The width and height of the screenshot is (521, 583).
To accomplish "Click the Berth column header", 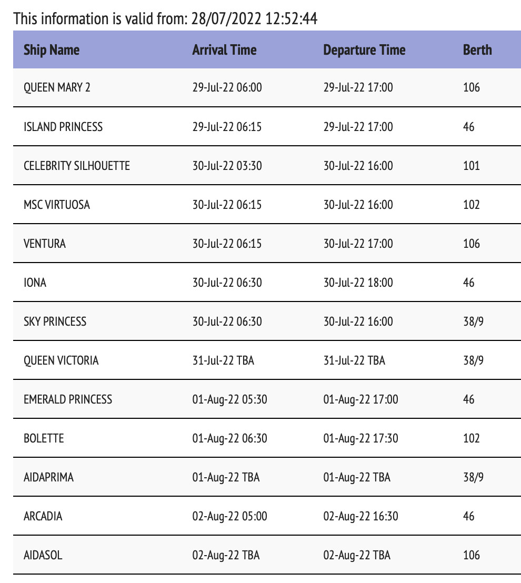I will 477,50.
